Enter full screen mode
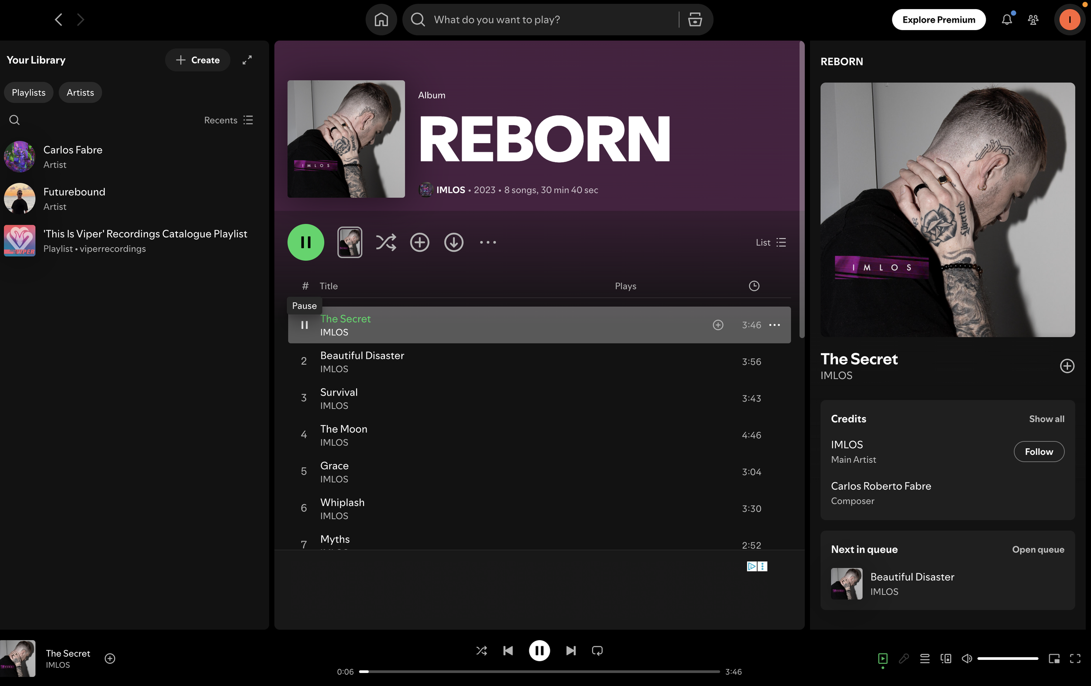This screenshot has width=1091, height=686. tap(1075, 659)
